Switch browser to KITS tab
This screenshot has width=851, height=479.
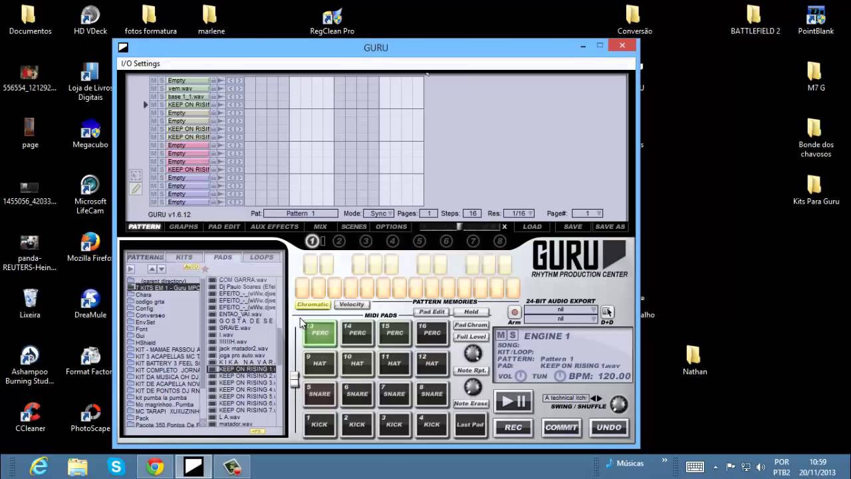(184, 257)
